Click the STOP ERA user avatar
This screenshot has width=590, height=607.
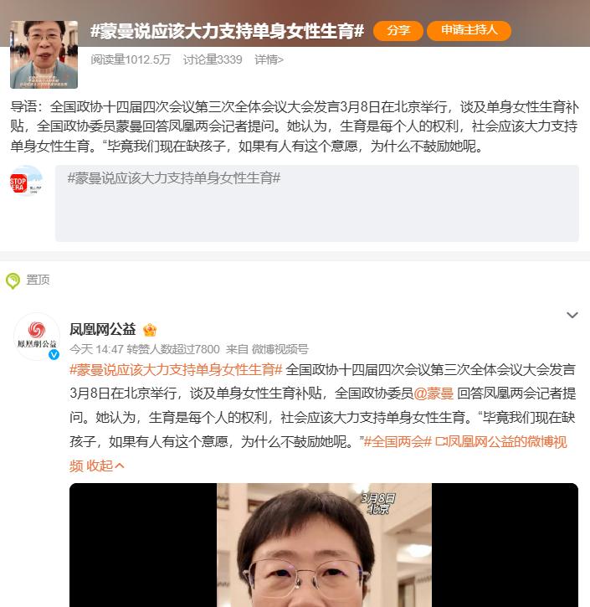[26, 181]
